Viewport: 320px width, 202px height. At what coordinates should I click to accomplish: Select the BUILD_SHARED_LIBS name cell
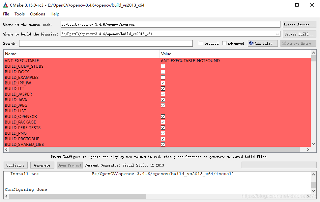point(24,145)
